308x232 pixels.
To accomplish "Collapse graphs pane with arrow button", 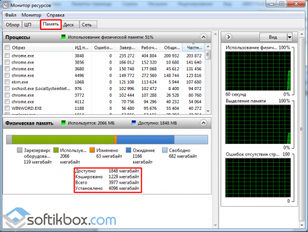I will (229, 37).
